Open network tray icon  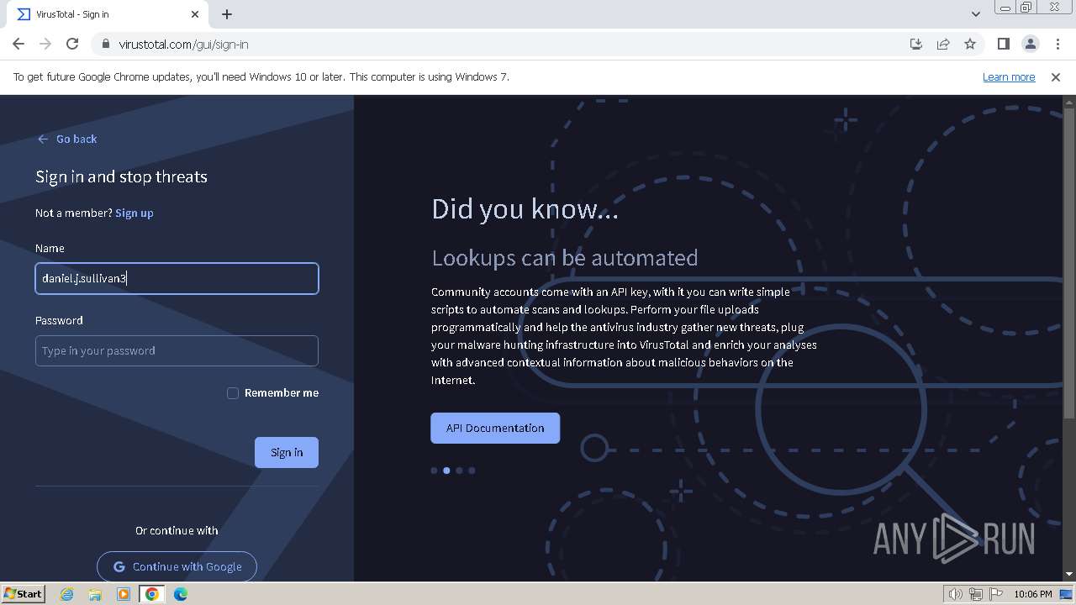975,594
